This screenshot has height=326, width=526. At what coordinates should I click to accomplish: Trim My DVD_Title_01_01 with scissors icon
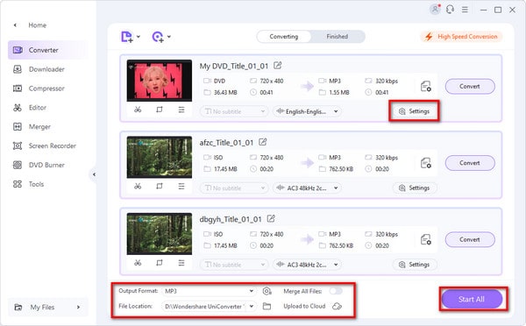(138, 110)
